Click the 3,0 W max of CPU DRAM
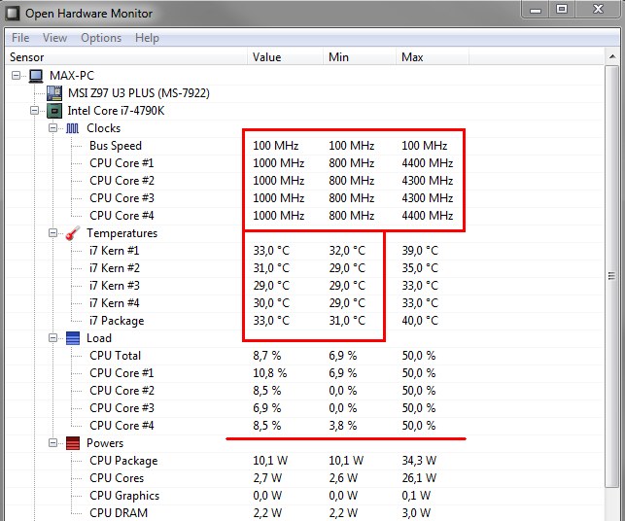625x521 pixels. click(x=416, y=513)
